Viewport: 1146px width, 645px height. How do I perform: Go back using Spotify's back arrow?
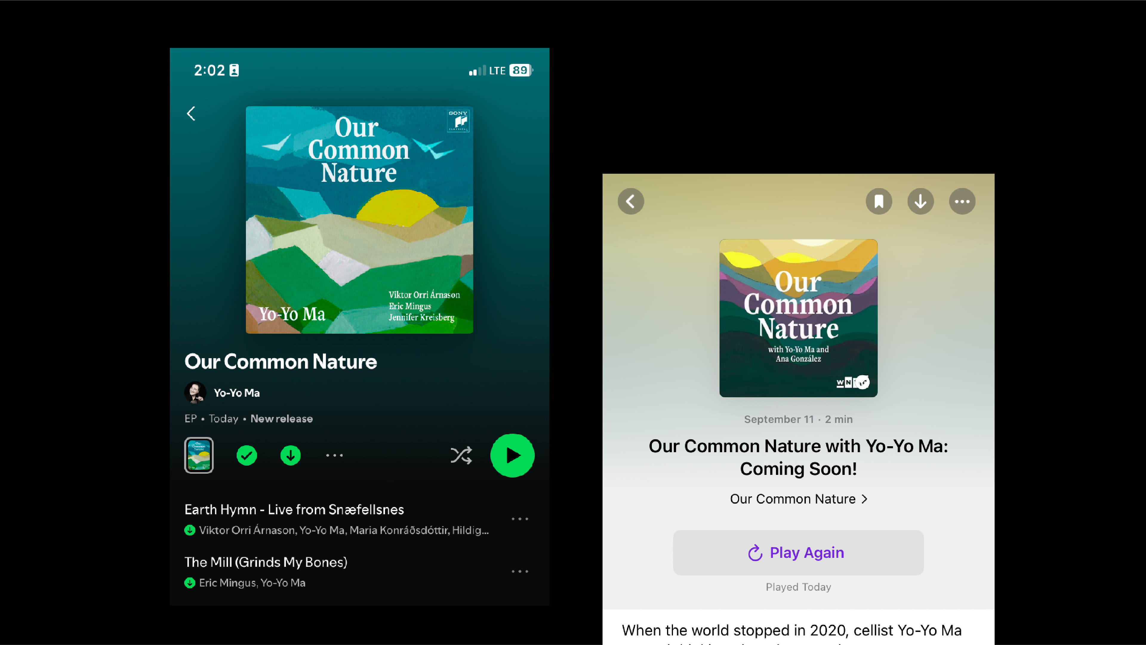pyautogui.click(x=191, y=113)
